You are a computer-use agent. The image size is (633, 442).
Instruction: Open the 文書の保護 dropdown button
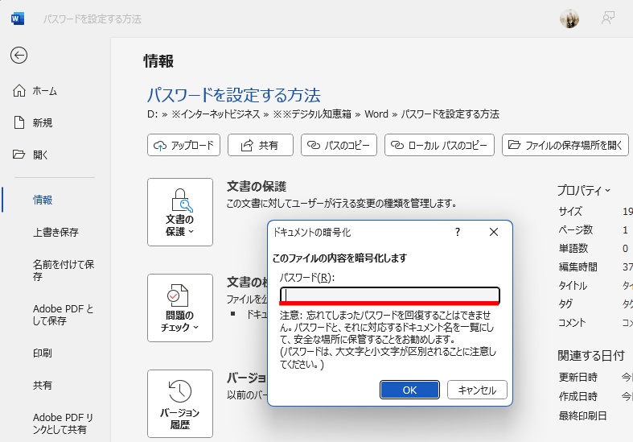(180, 212)
